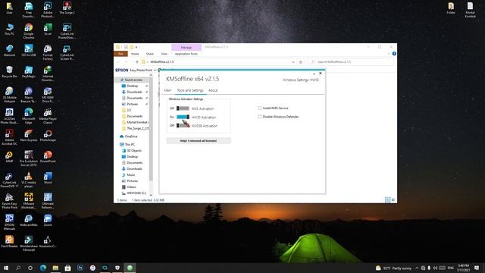The width and height of the screenshot is (485, 273).
Task: Open Zoom desktop icon
Action: coord(48,221)
